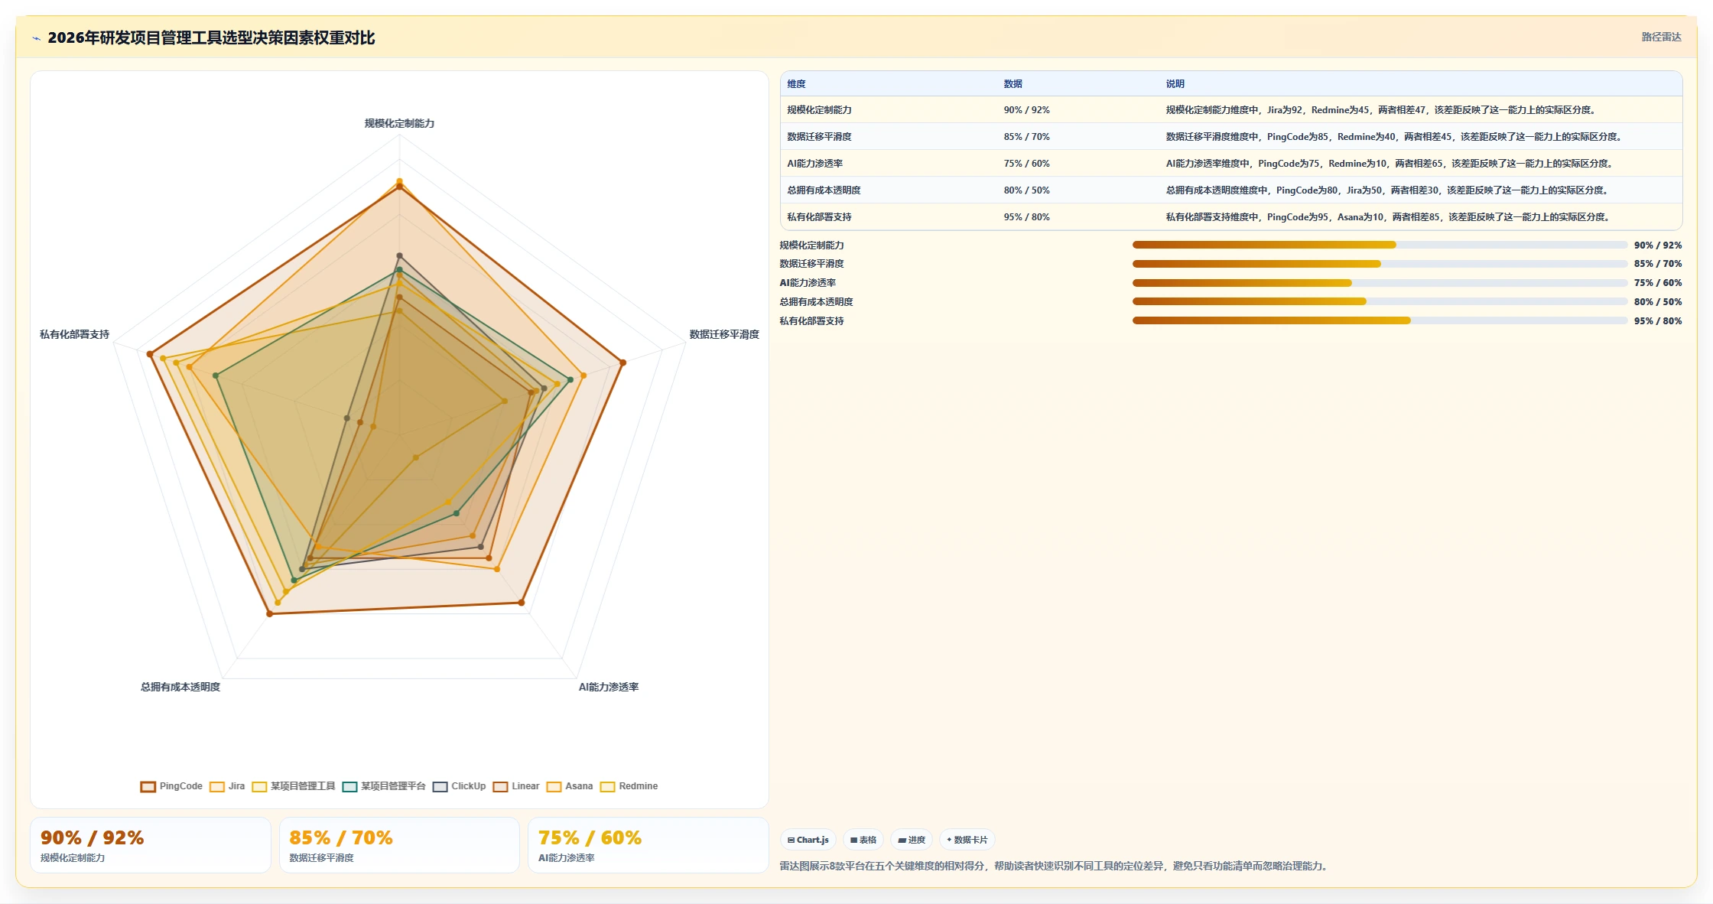Viewport: 1713px width, 904px height.
Task: Click the 进度 tag chip
Action: pos(912,840)
